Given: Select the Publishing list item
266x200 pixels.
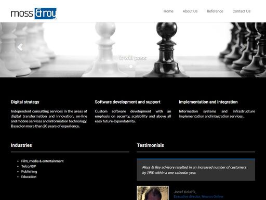Looking at the screenshot, I should click(29, 171).
